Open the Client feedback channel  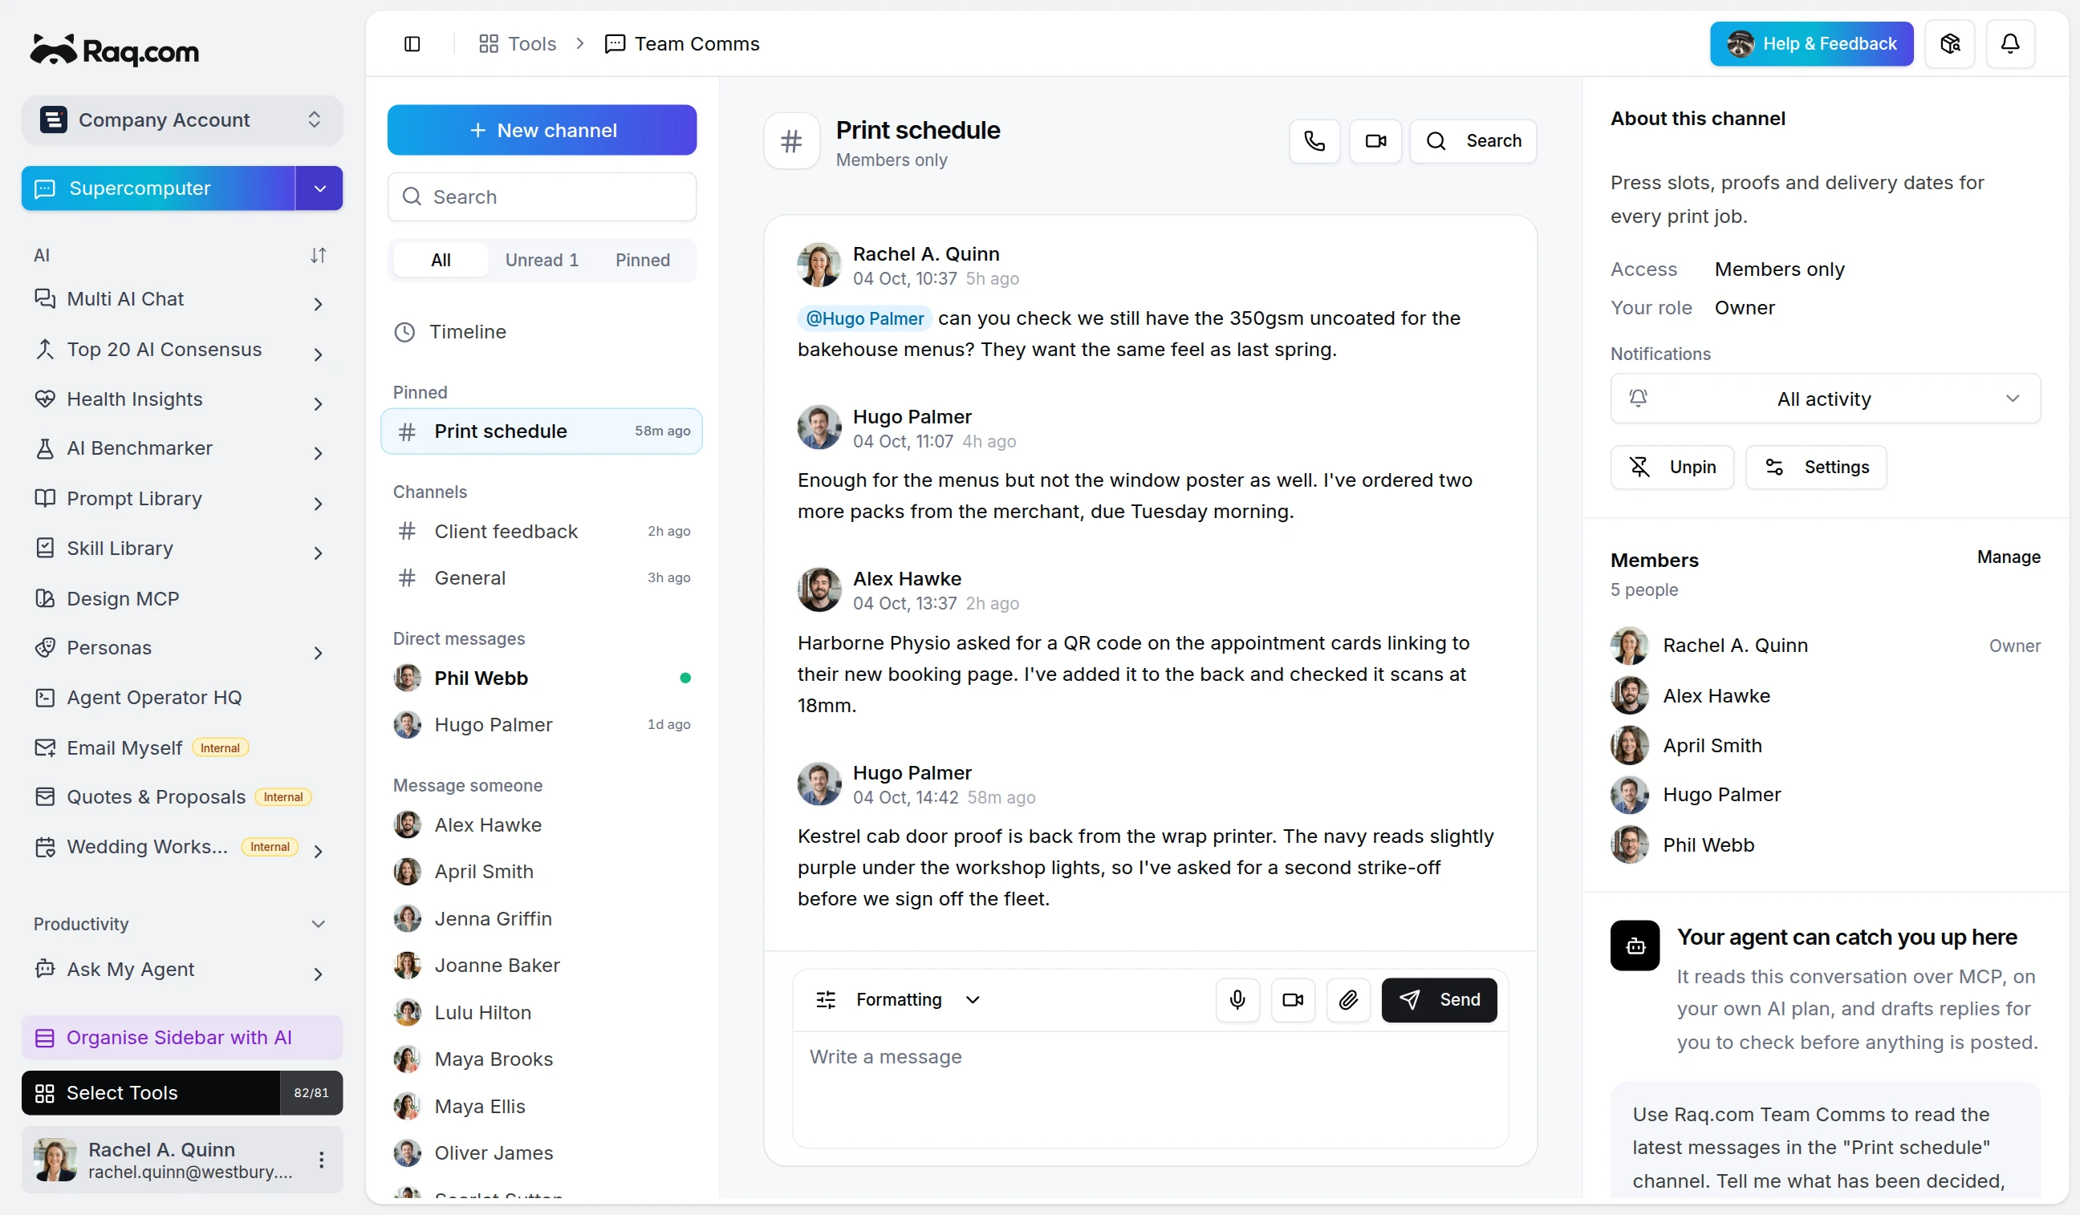[x=542, y=531]
